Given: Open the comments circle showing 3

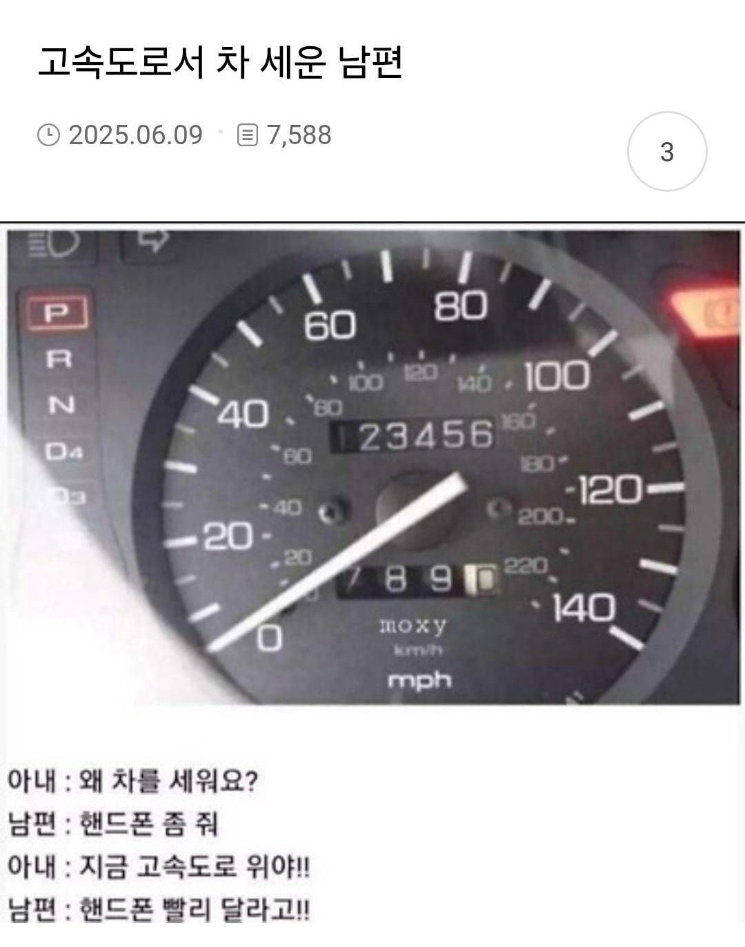Looking at the screenshot, I should [666, 152].
